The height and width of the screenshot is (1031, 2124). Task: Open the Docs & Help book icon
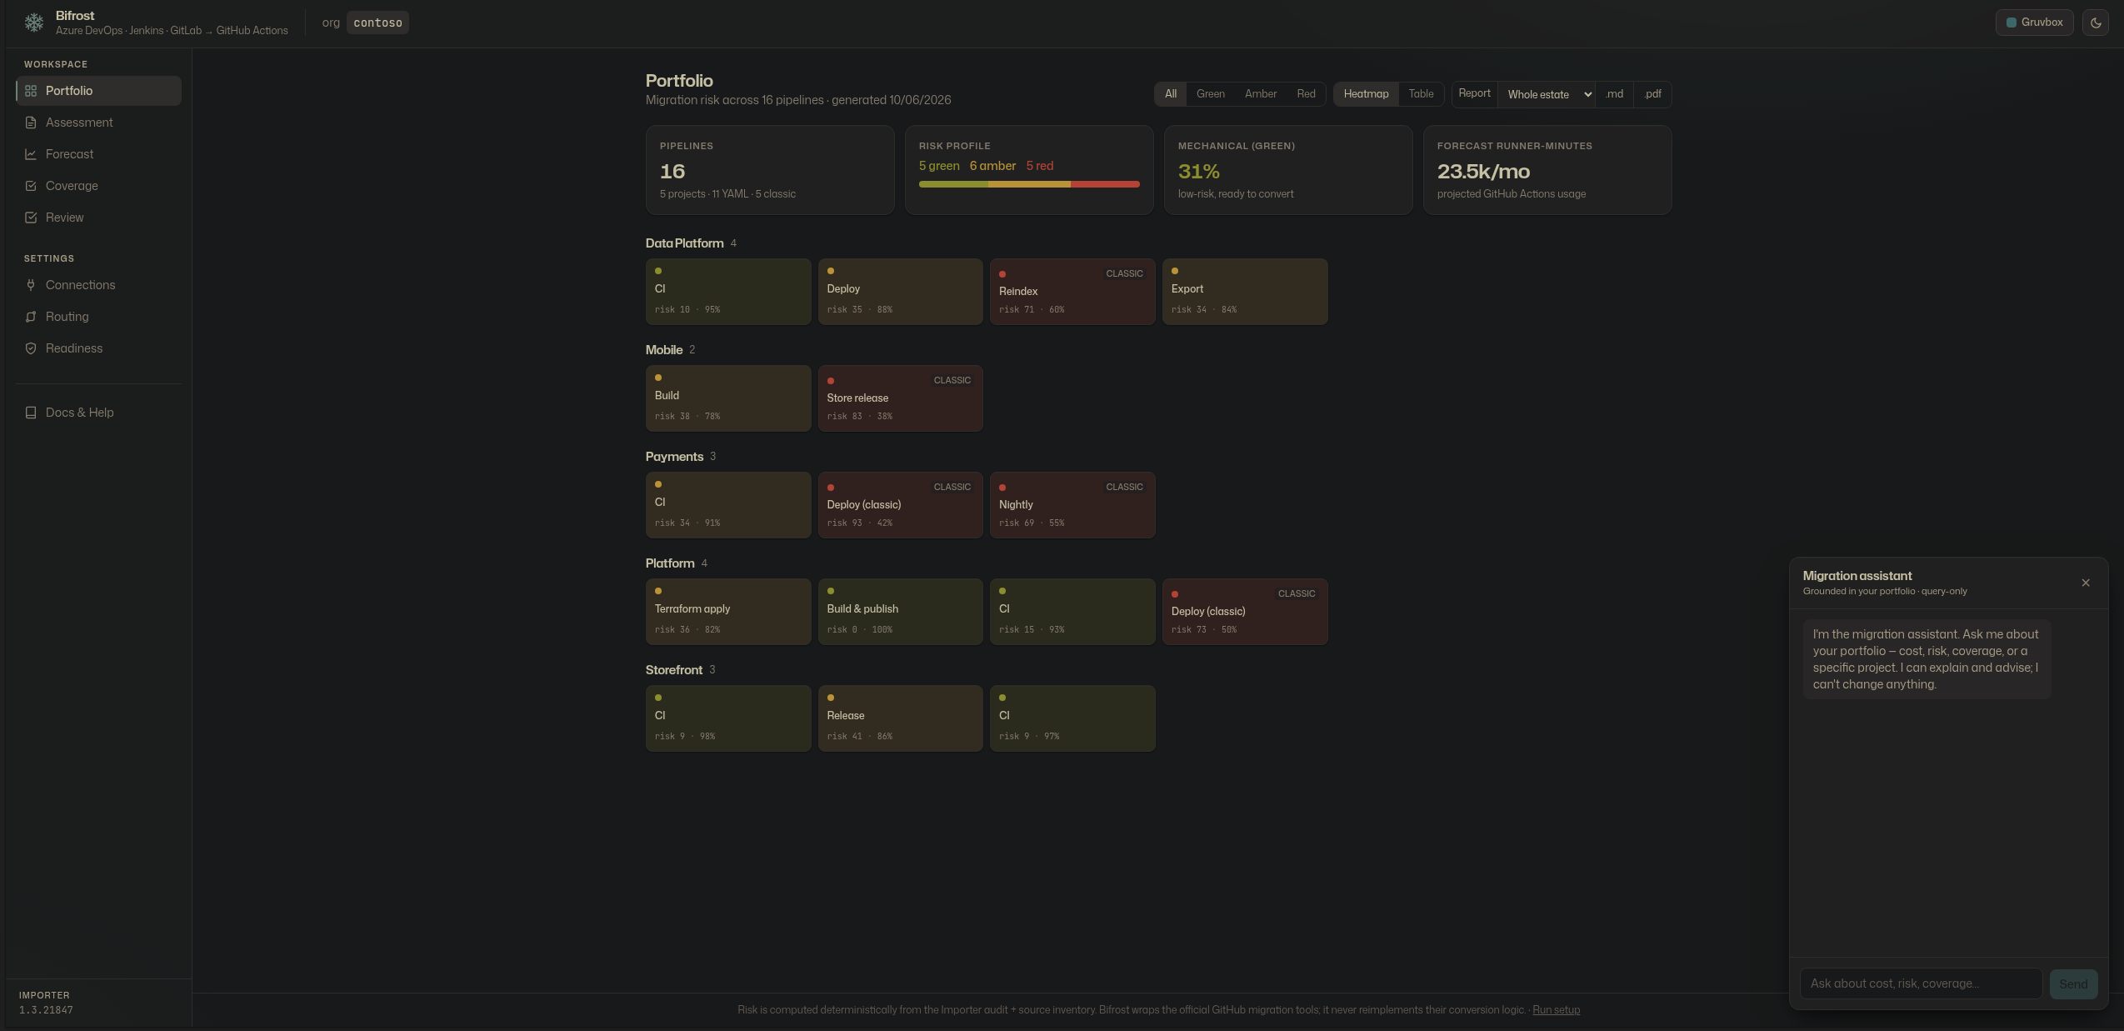tap(31, 413)
